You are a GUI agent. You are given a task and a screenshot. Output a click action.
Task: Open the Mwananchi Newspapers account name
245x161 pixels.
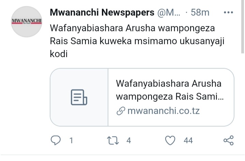(102, 12)
